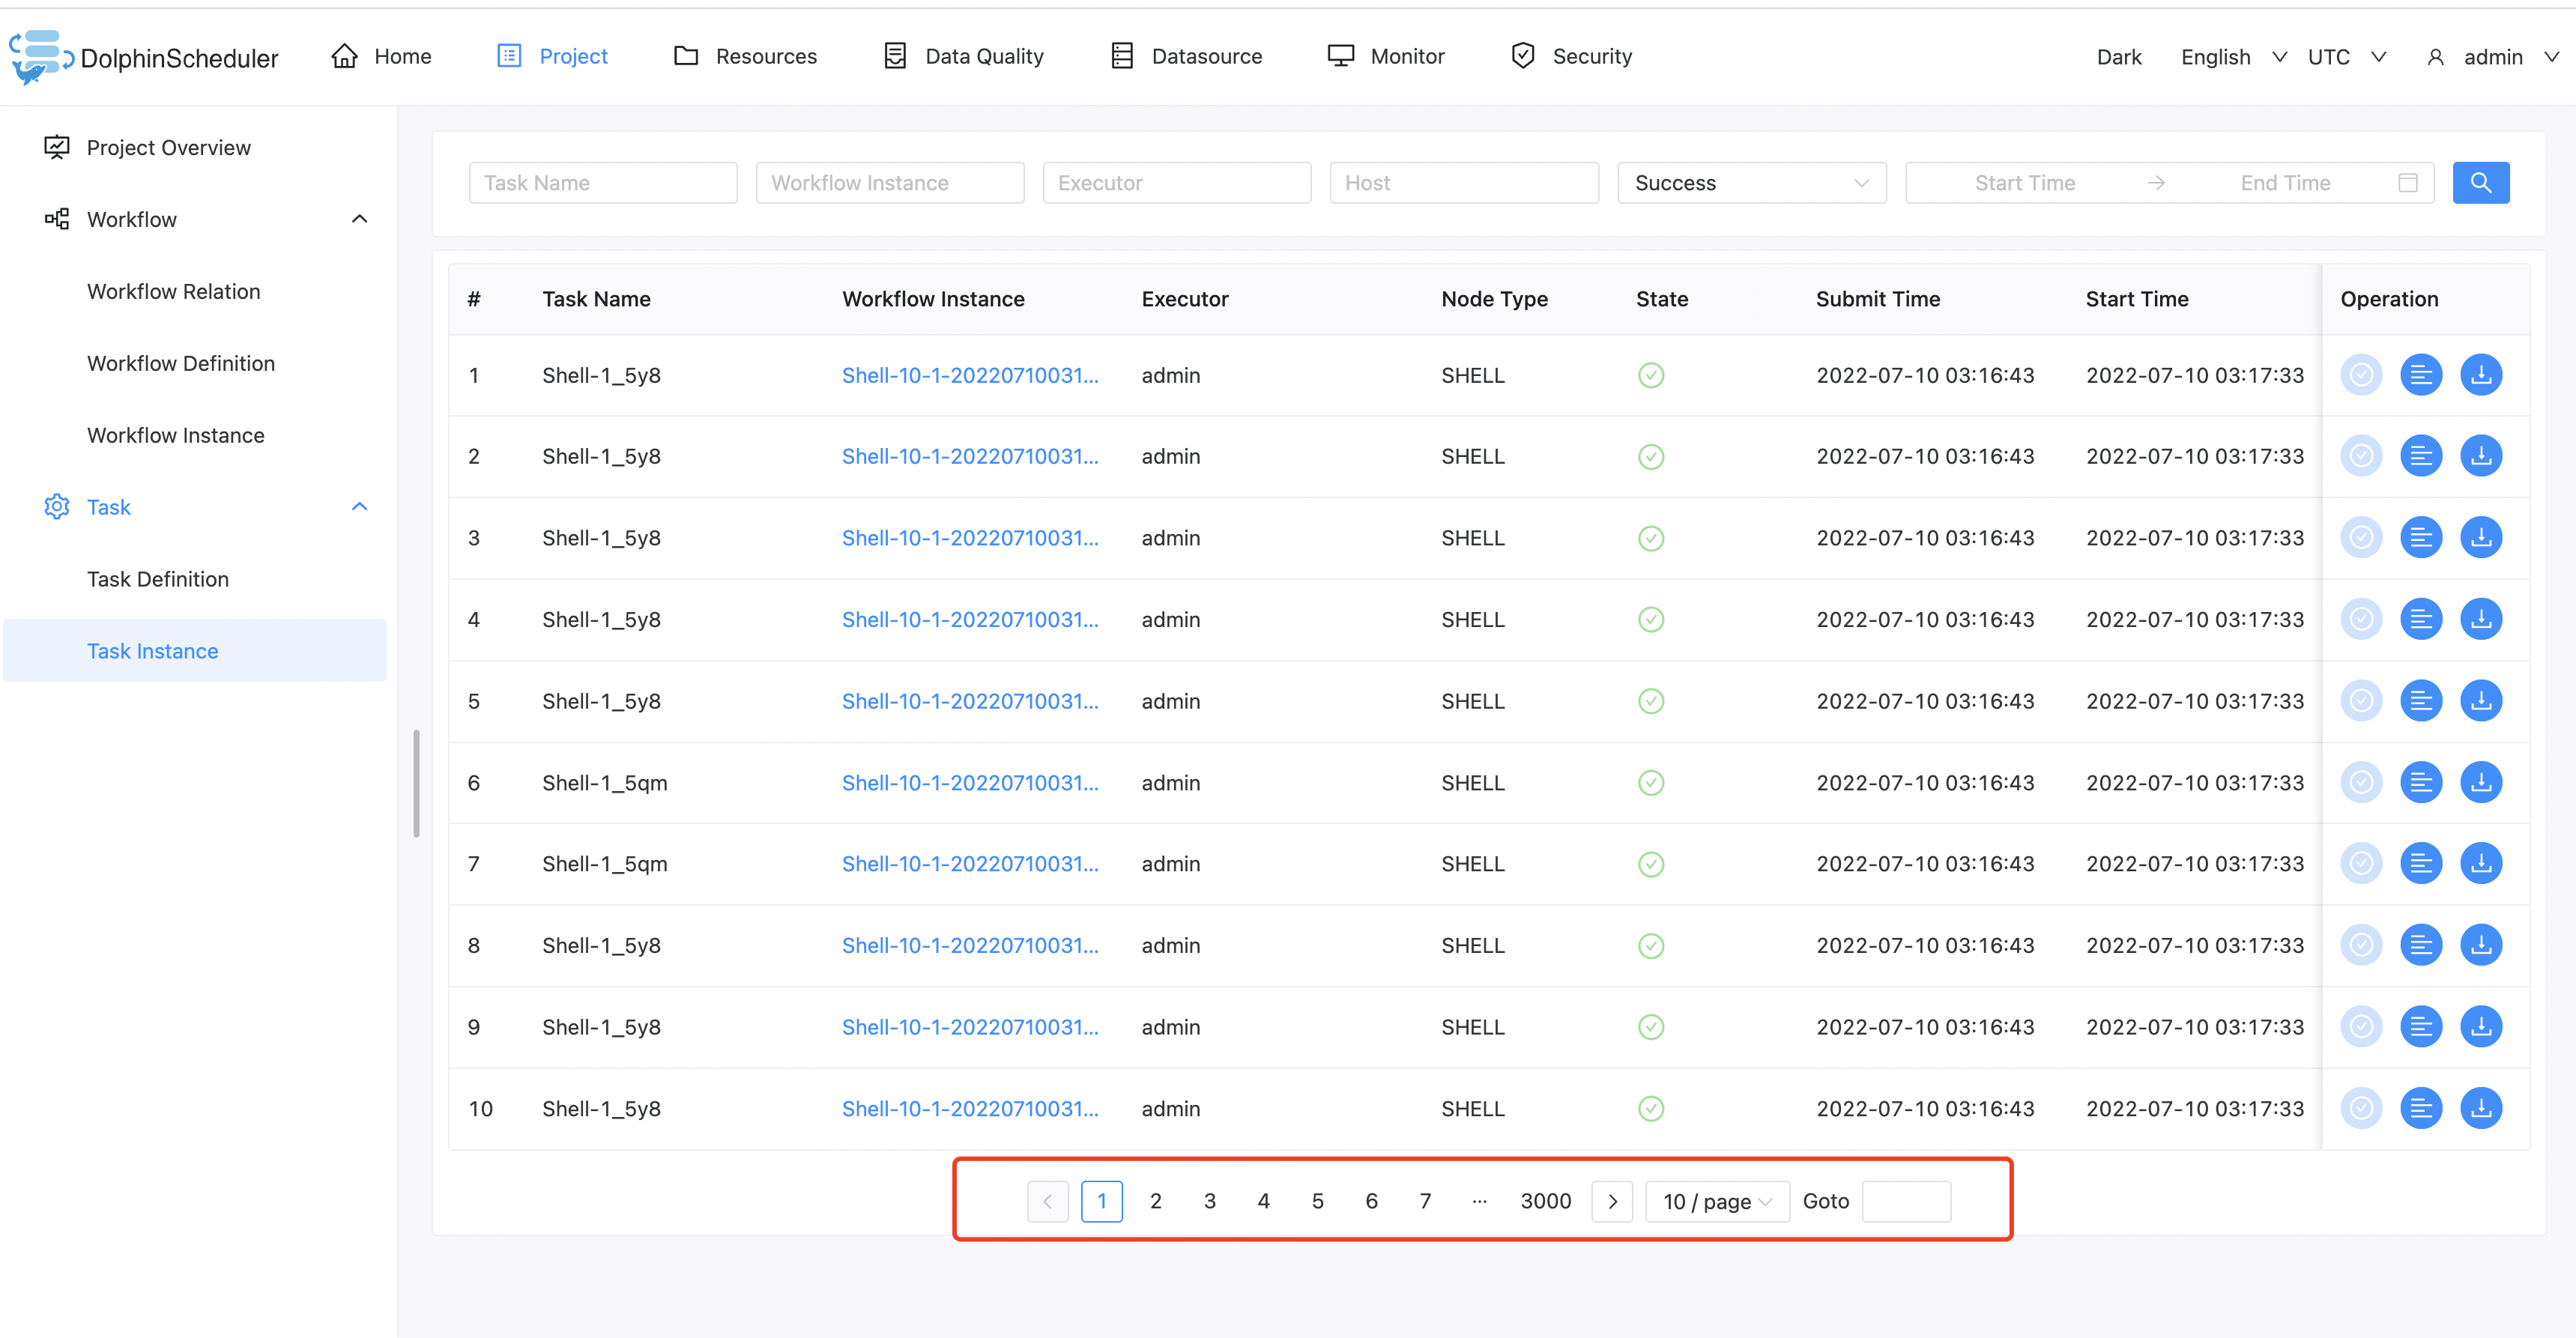Focus the Task Name filter field
Image resolution: width=2576 pixels, height=1338 pixels.
coord(603,183)
